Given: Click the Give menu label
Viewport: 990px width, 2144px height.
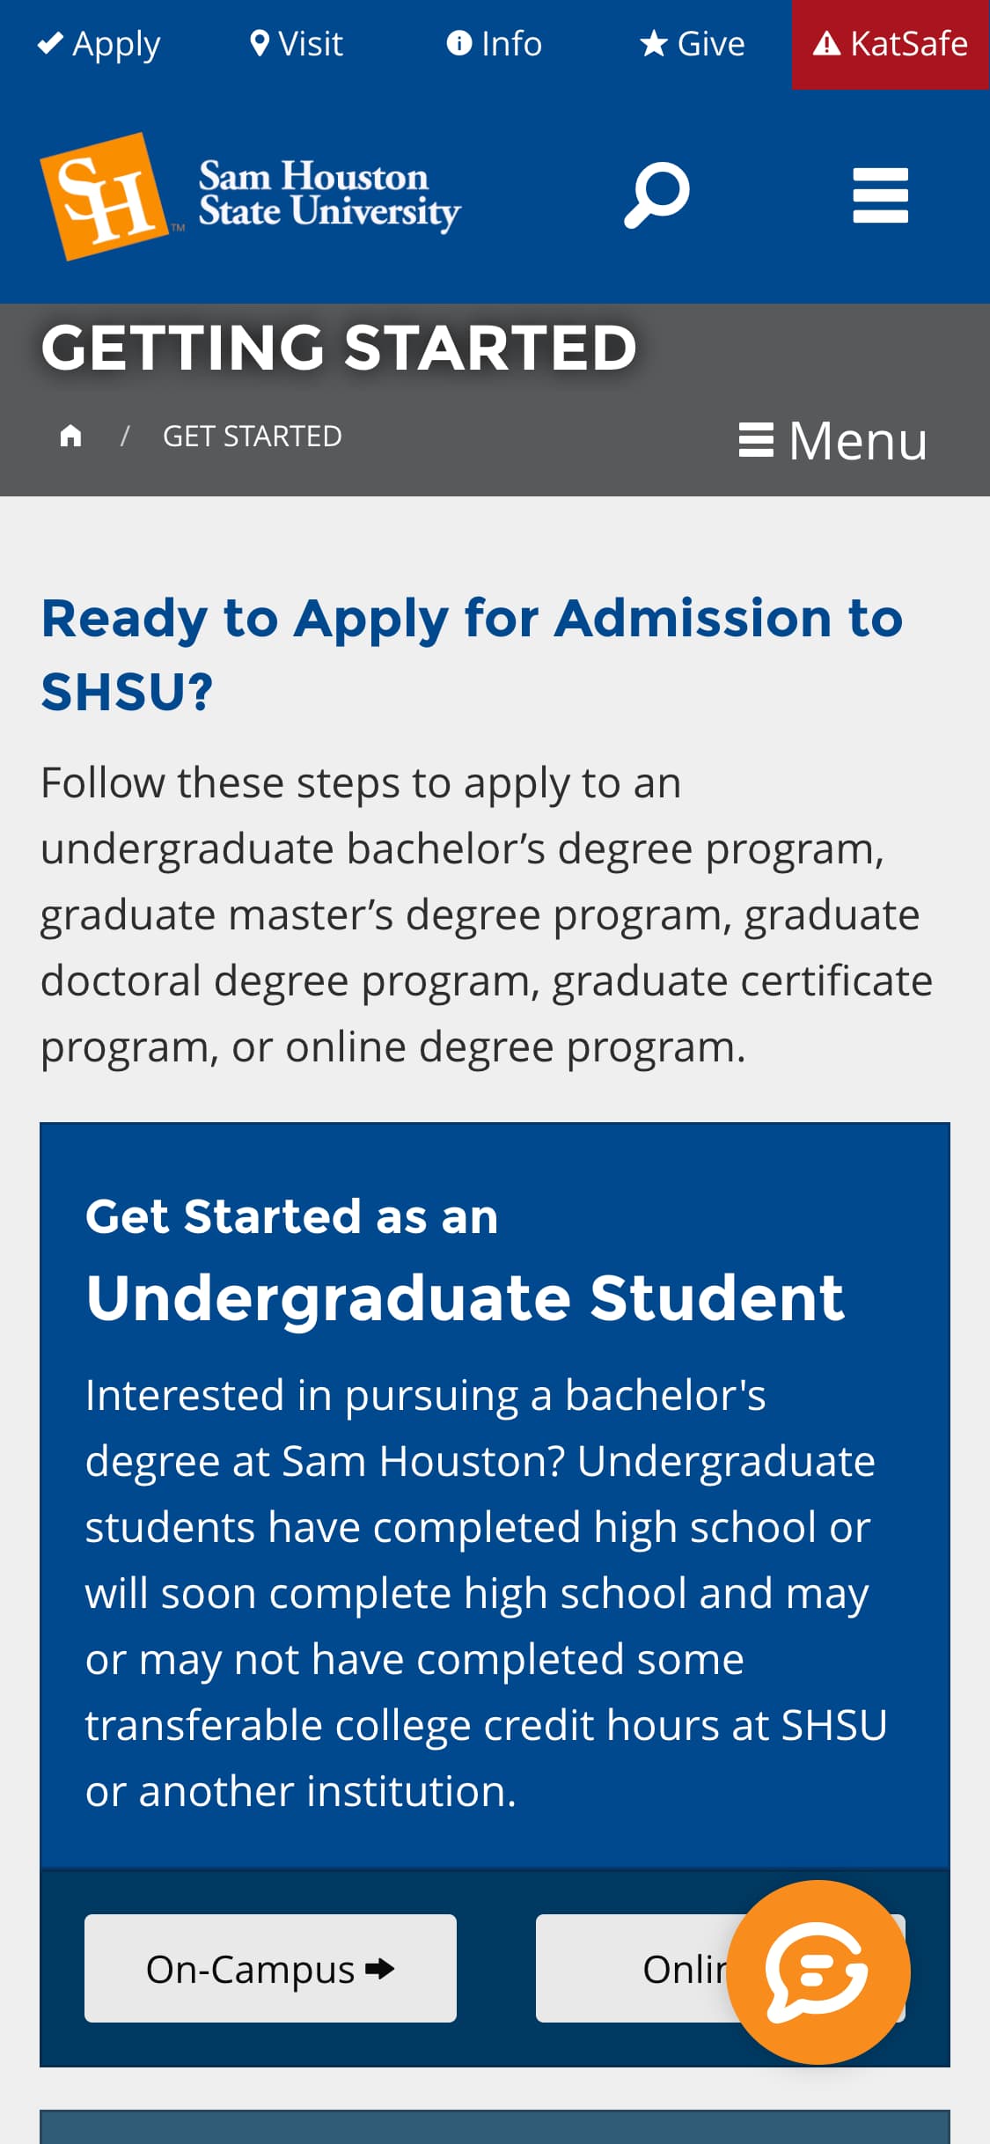Looking at the screenshot, I should pos(711,43).
